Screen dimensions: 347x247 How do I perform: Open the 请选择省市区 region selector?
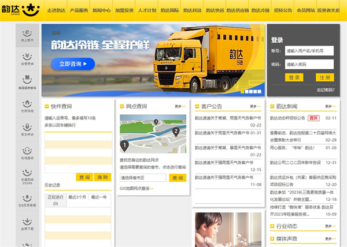143,178
